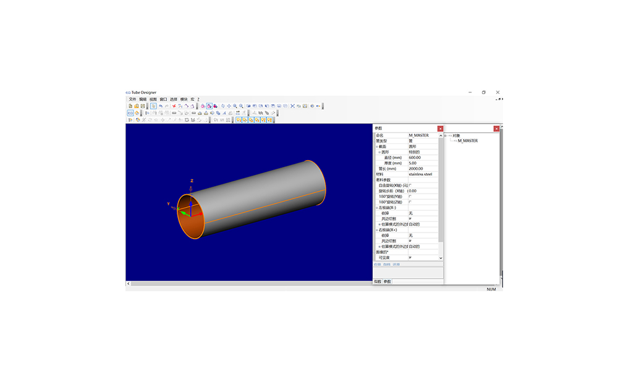Select the arrow pointer selection tool
This screenshot has width=618, height=371.
153,106
